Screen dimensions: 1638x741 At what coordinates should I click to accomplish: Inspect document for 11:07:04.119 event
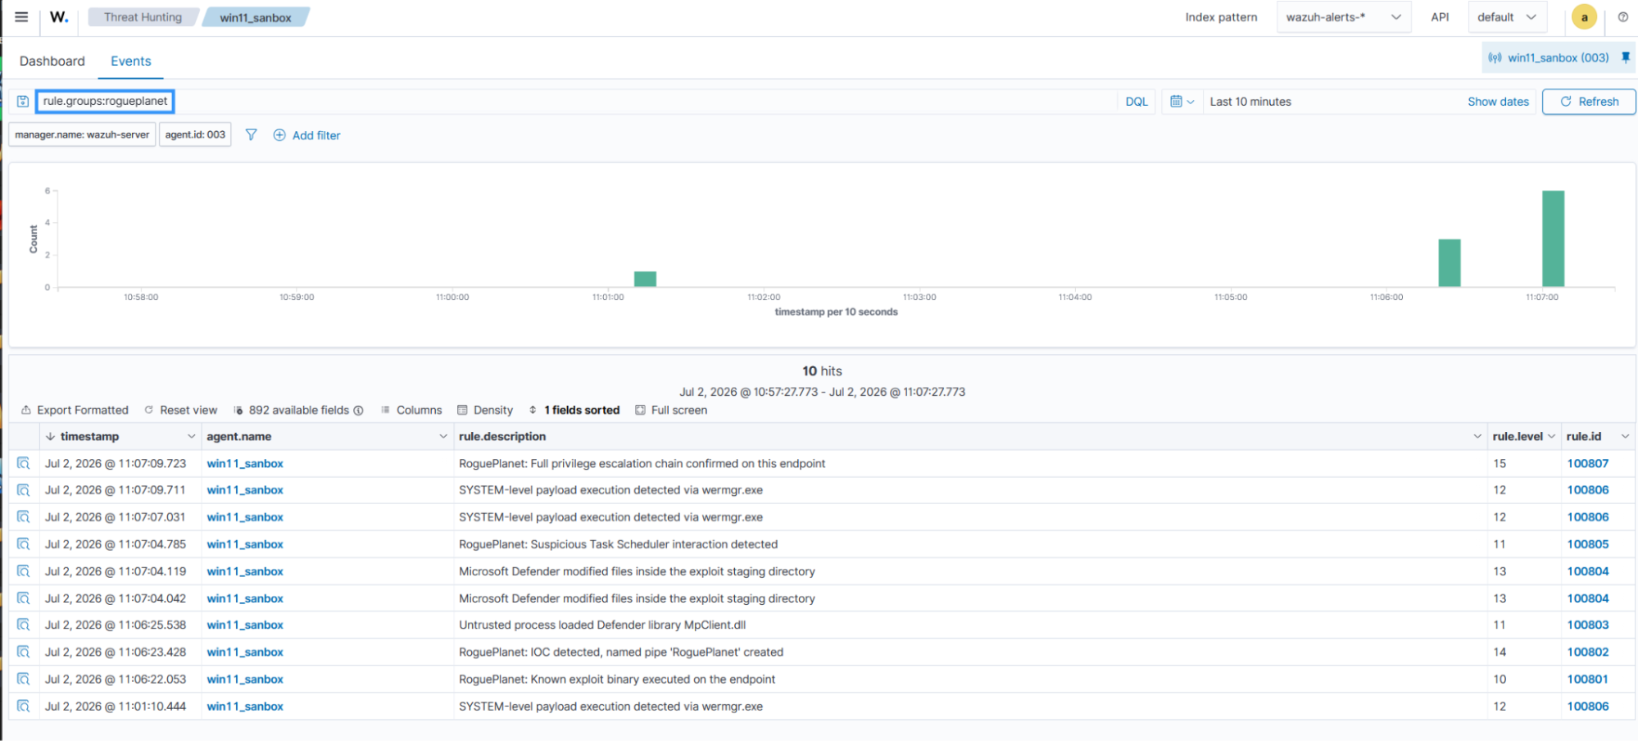point(24,571)
